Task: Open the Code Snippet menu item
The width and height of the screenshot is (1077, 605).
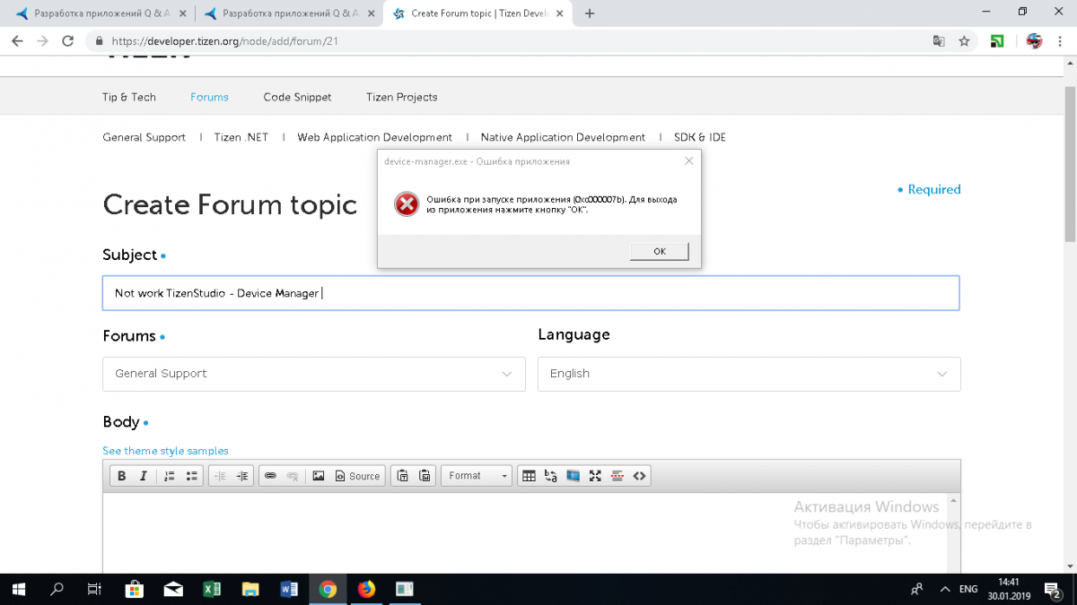Action: tap(297, 97)
